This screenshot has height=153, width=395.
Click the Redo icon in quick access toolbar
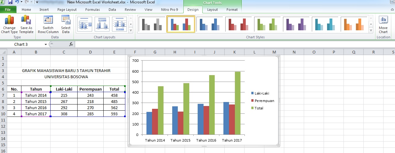coord(27,2)
